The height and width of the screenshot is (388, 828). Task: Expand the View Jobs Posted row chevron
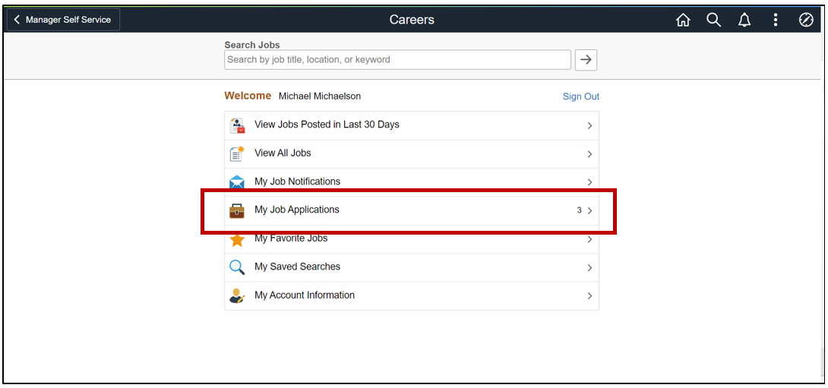(x=589, y=125)
